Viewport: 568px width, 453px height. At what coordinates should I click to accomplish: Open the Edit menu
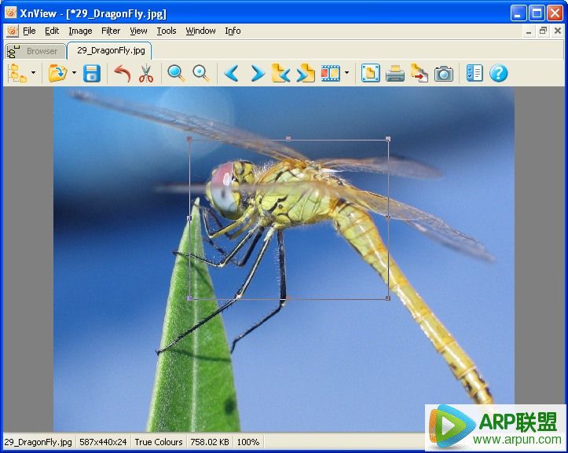52,31
